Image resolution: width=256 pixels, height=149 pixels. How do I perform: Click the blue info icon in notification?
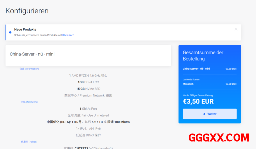pyautogui.click(x=10, y=32)
